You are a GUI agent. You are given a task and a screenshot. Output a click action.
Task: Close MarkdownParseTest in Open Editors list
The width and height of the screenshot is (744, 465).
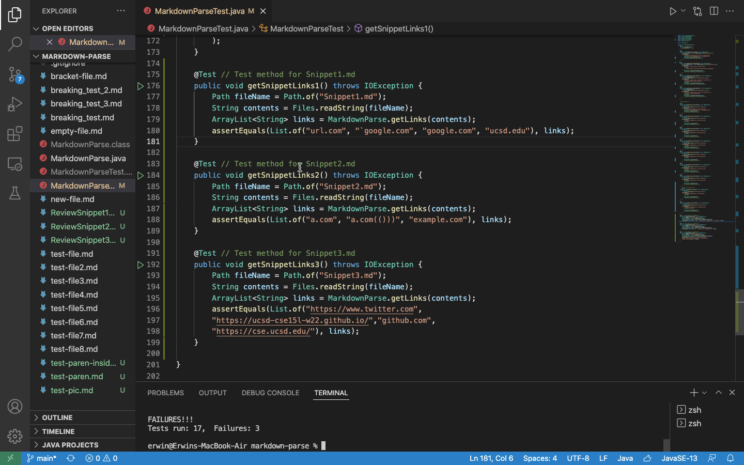click(50, 42)
